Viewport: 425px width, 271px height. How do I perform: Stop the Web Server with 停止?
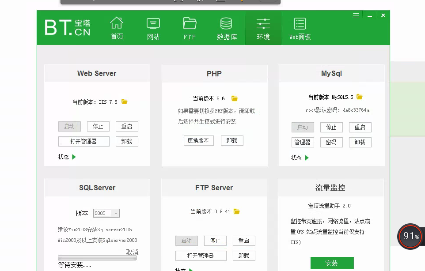pos(98,126)
